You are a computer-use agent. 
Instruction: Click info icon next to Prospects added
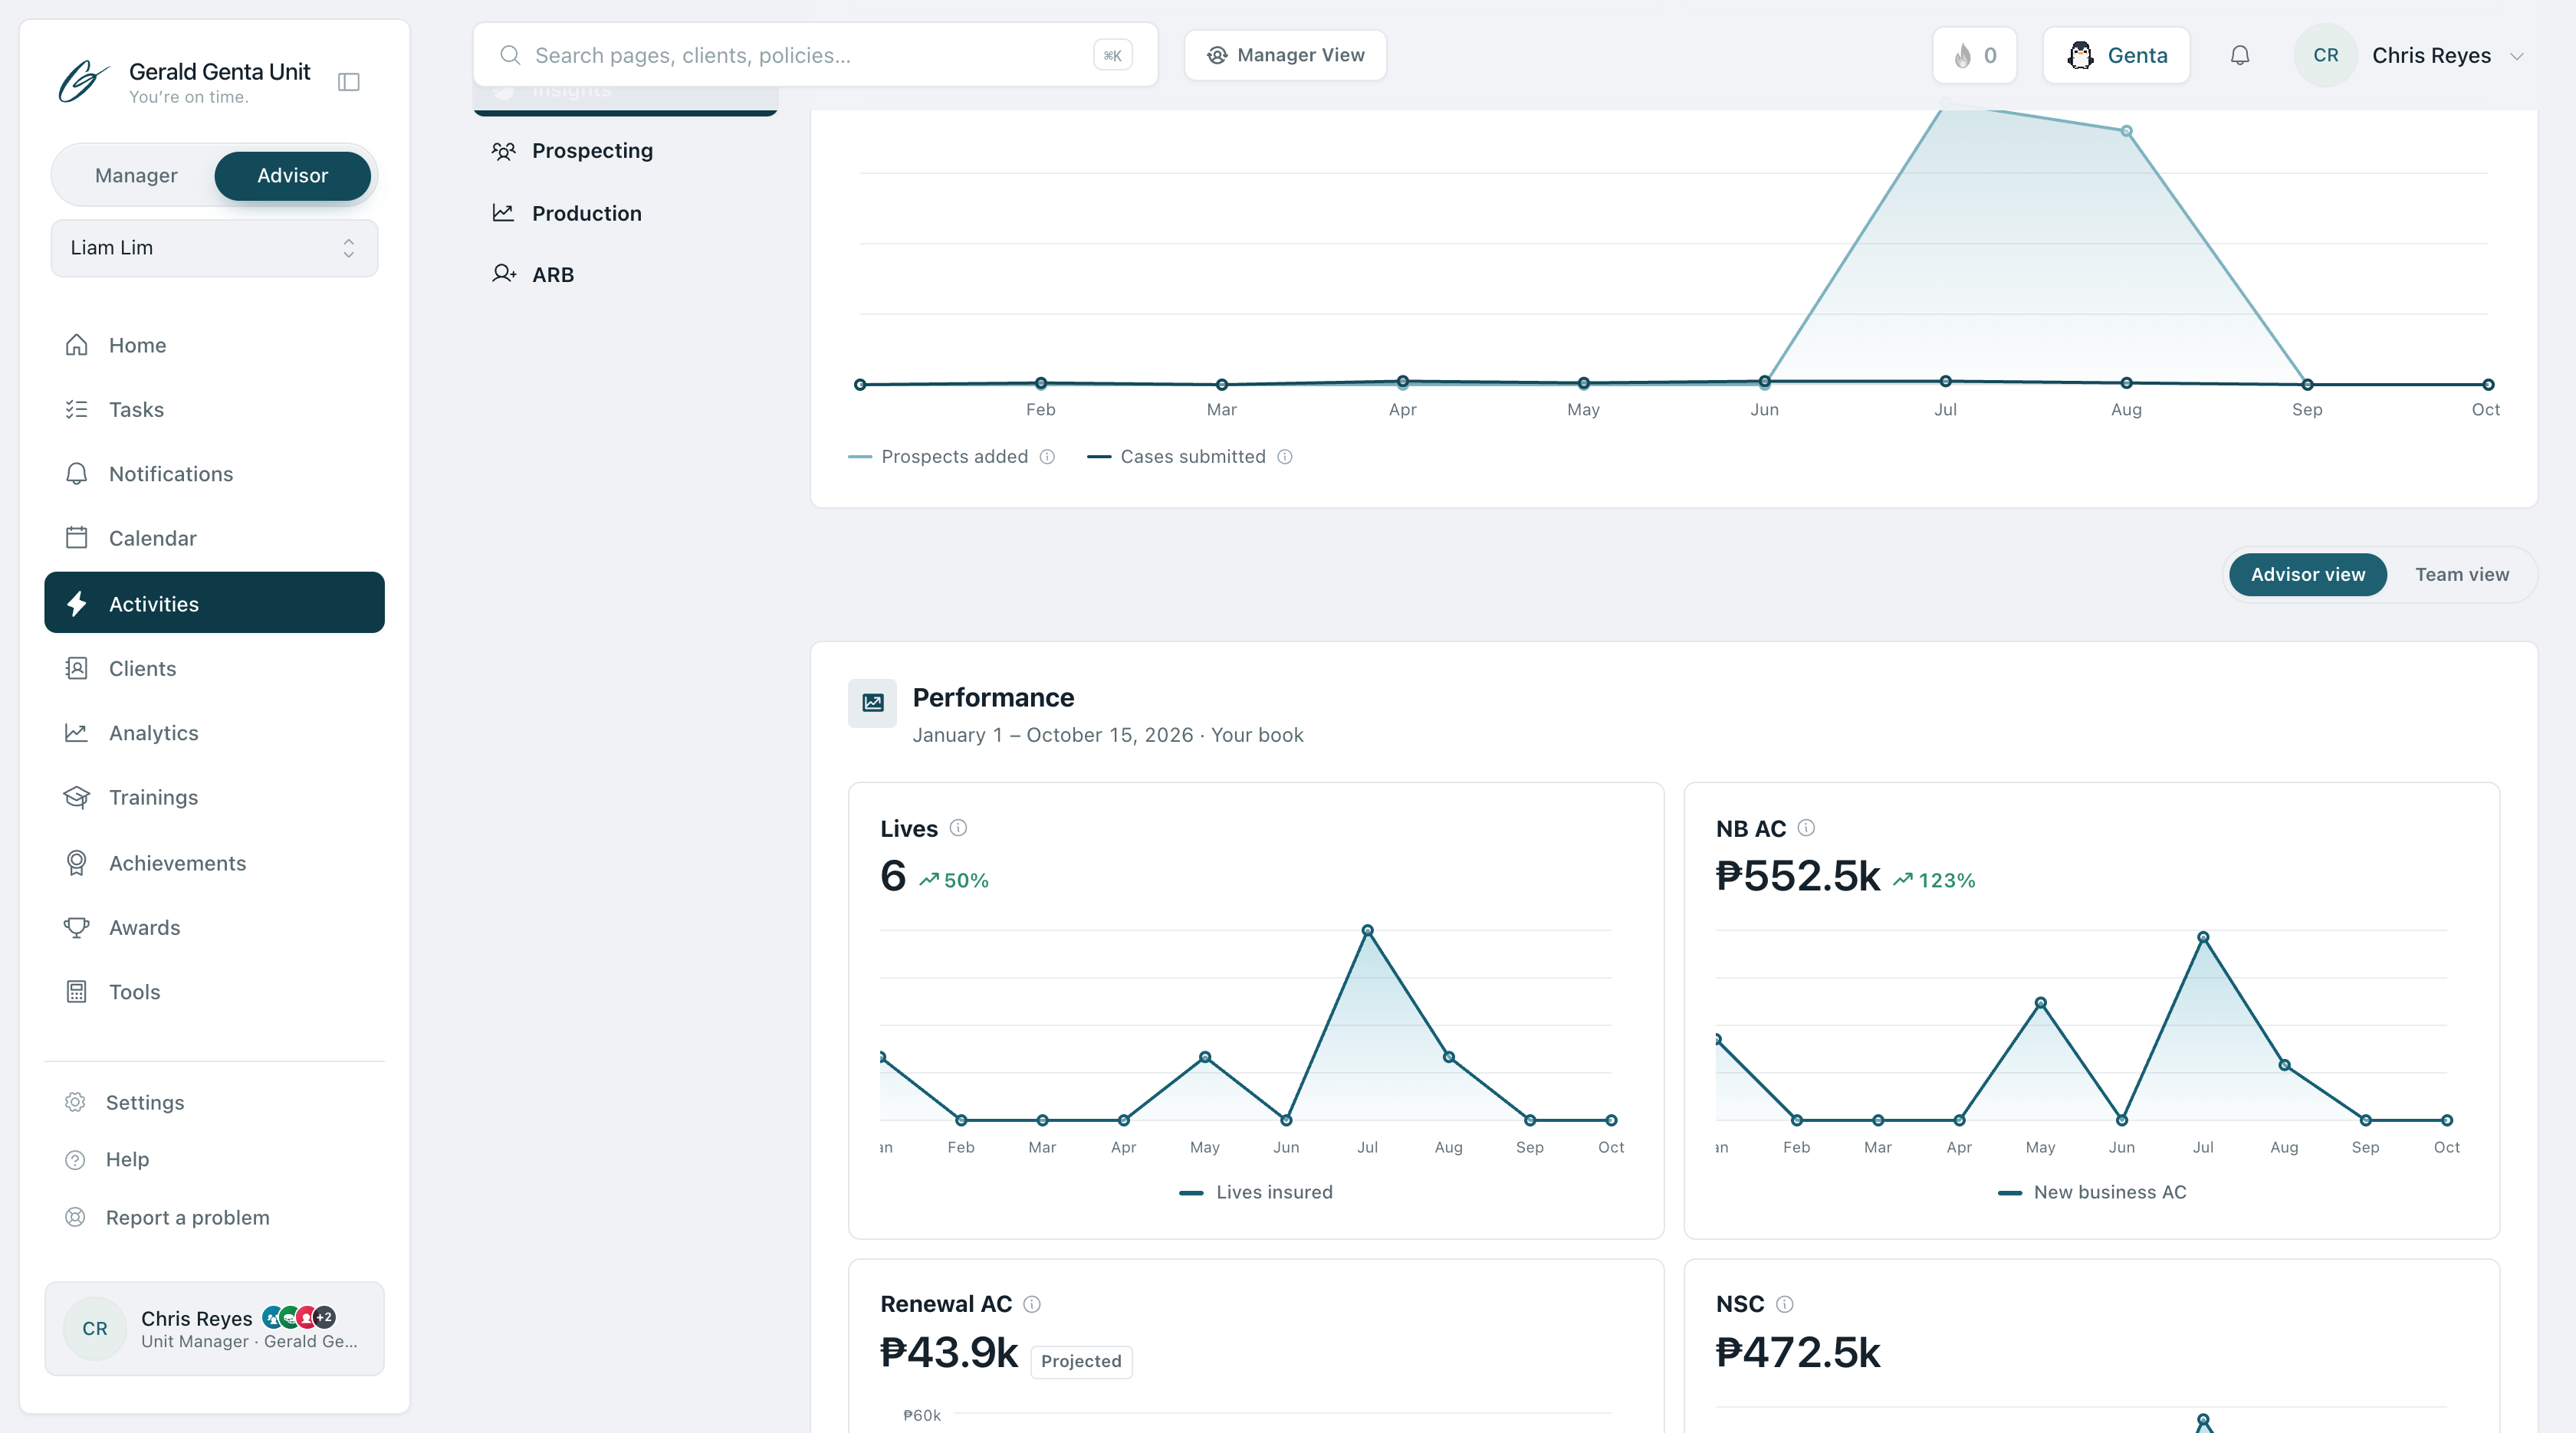(x=1047, y=457)
